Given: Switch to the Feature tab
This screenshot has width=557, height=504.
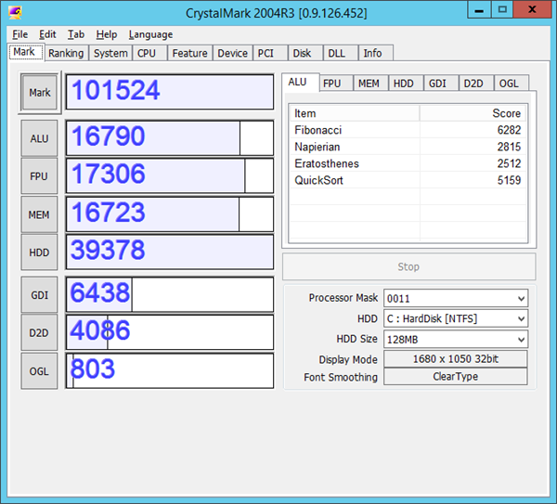Looking at the screenshot, I should coord(189,53).
